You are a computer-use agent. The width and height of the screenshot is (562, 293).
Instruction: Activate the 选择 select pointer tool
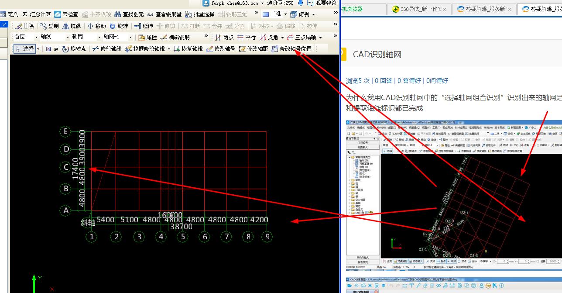[x=24, y=49]
